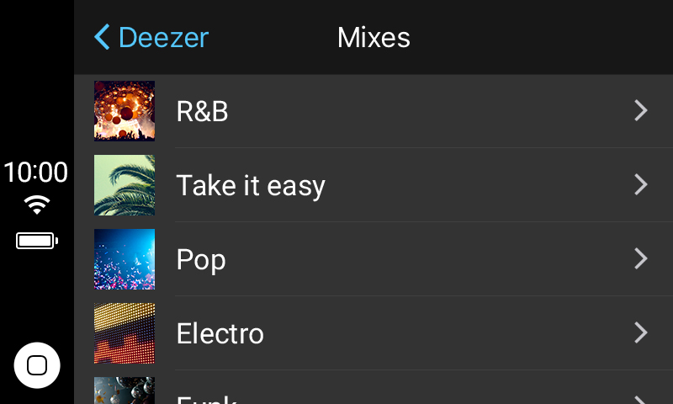673x404 pixels.
Task: Select the disco ball Funk thumbnail
Action: click(x=125, y=391)
